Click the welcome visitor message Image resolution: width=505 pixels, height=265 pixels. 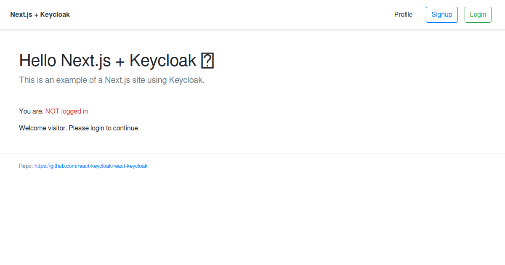pos(79,128)
